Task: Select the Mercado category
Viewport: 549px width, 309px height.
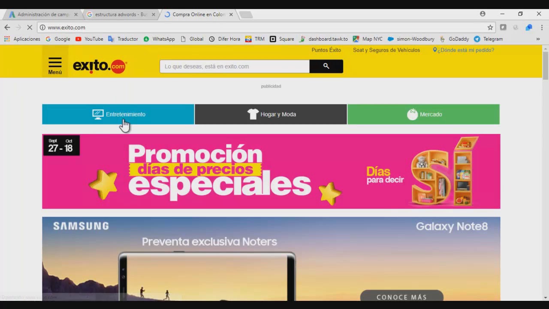Action: pos(423,114)
